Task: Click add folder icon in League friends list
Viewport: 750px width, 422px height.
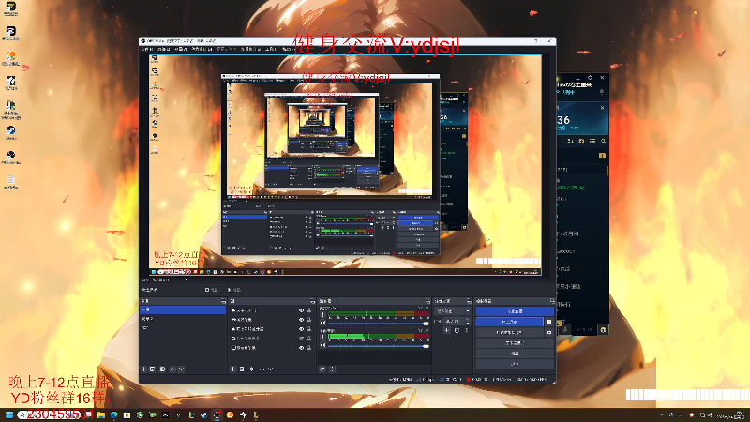Action: [581, 142]
